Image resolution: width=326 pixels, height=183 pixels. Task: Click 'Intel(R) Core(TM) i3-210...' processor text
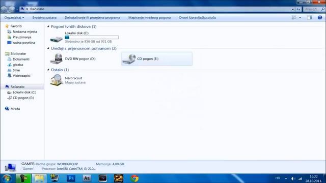pyautogui.click(x=76, y=169)
